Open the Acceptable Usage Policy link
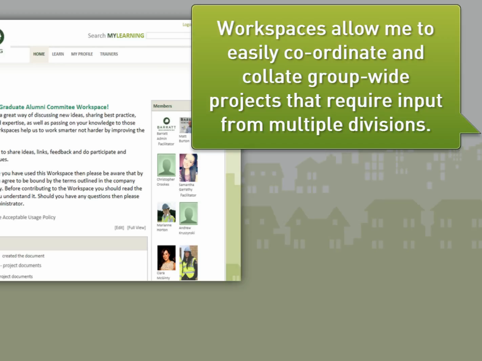This screenshot has width=482, height=361. (29, 217)
